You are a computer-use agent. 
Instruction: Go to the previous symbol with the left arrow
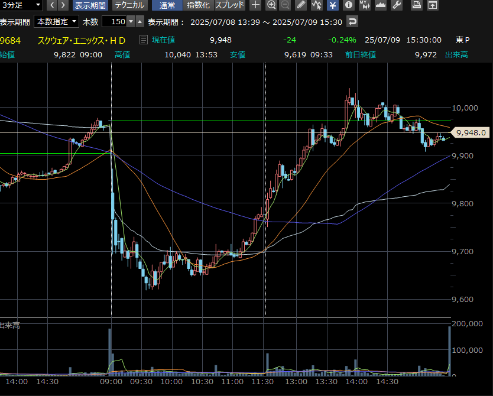pos(51,5)
